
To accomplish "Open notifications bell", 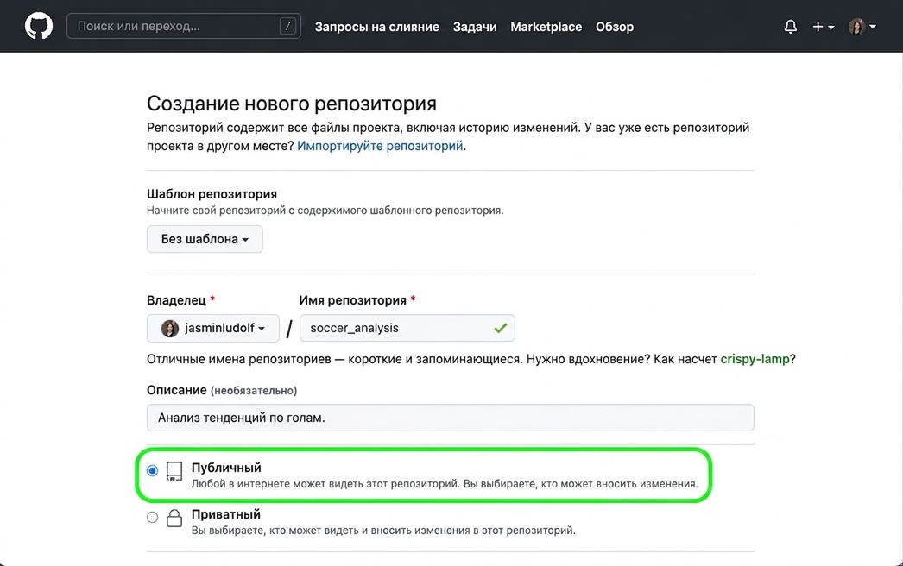I will point(791,27).
